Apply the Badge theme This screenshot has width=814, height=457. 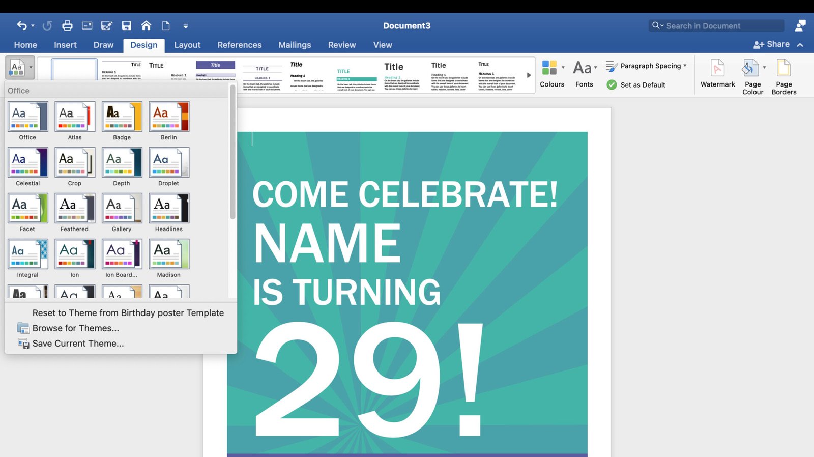[122, 117]
